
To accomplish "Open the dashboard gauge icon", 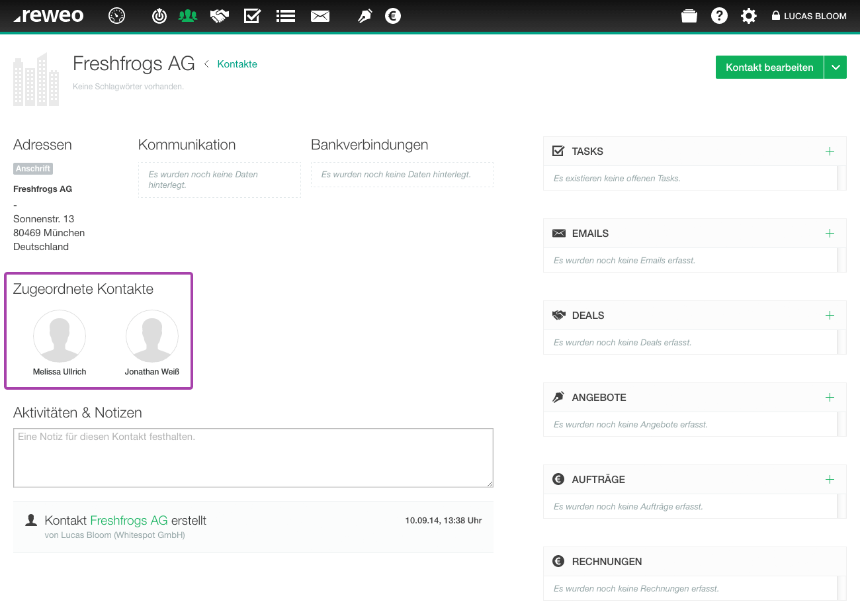I will point(116,16).
